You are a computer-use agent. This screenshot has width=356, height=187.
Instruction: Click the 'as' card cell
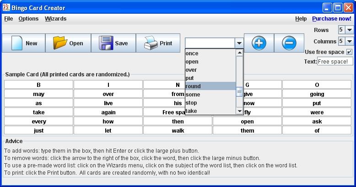[x=38, y=103]
